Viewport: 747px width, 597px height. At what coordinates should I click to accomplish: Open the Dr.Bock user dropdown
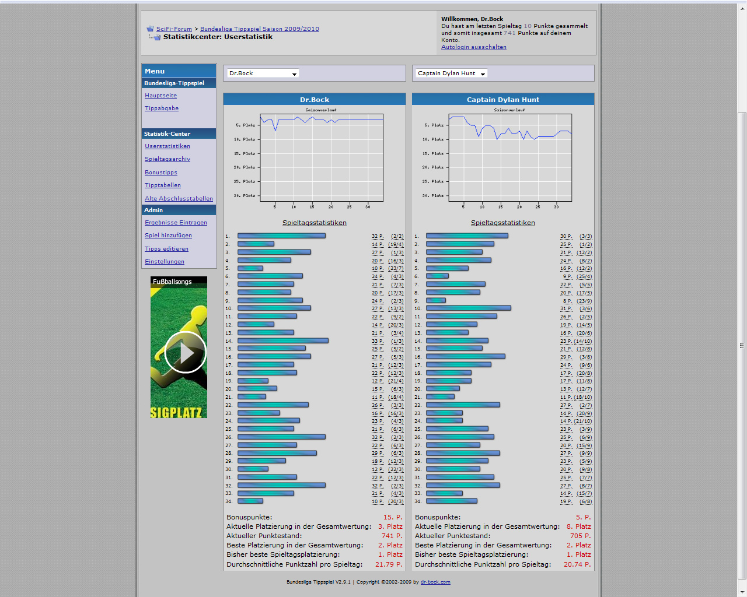[x=263, y=73]
